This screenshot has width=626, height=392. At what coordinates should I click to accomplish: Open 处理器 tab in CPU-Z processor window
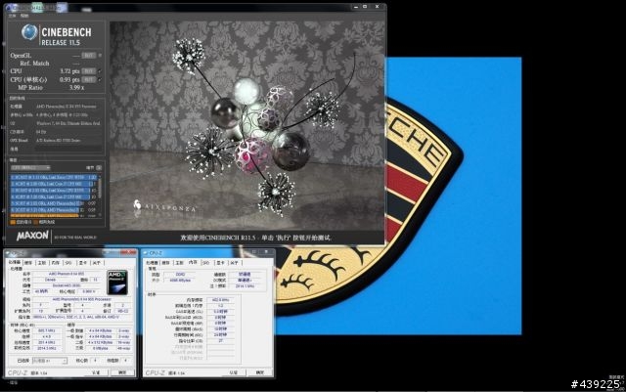(15, 263)
